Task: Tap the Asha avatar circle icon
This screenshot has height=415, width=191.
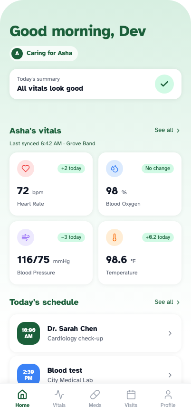Action: [17, 54]
